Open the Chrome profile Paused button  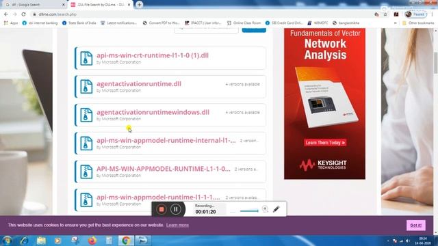(x=416, y=14)
